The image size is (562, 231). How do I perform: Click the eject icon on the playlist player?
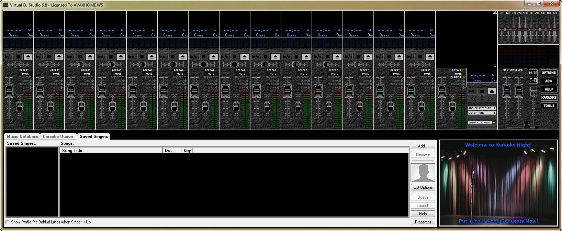tap(492, 91)
